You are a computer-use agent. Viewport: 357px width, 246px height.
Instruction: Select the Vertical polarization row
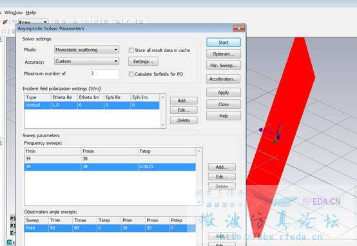tap(92, 105)
